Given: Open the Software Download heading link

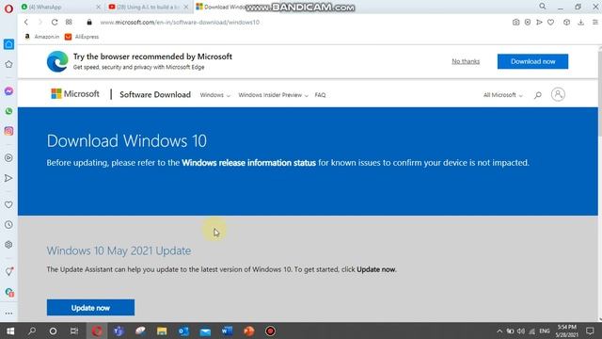Looking at the screenshot, I should click(155, 94).
